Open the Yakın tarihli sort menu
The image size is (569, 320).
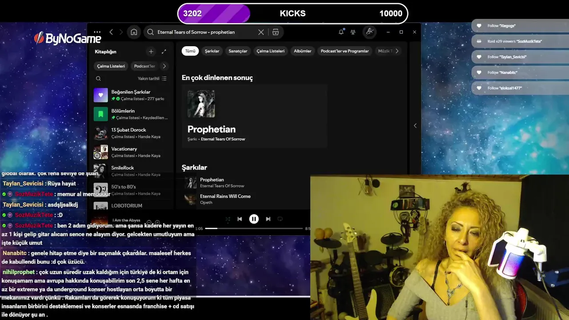coord(152,79)
